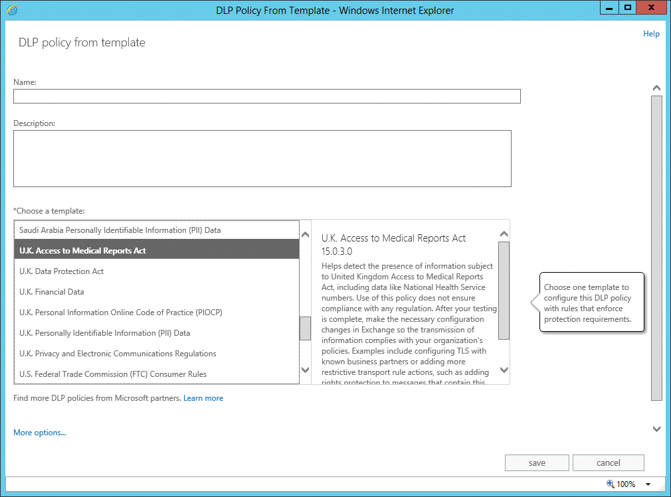Close the DLP Policy From Template window

tap(651, 8)
